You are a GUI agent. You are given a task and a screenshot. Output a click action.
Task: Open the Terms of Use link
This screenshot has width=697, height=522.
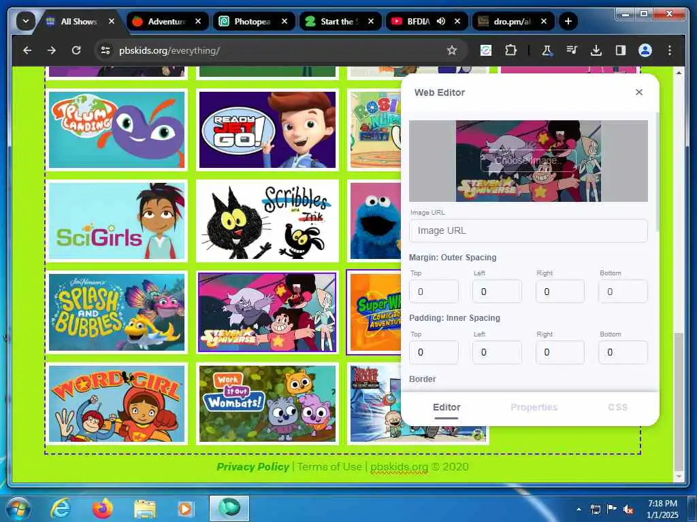[329, 466]
